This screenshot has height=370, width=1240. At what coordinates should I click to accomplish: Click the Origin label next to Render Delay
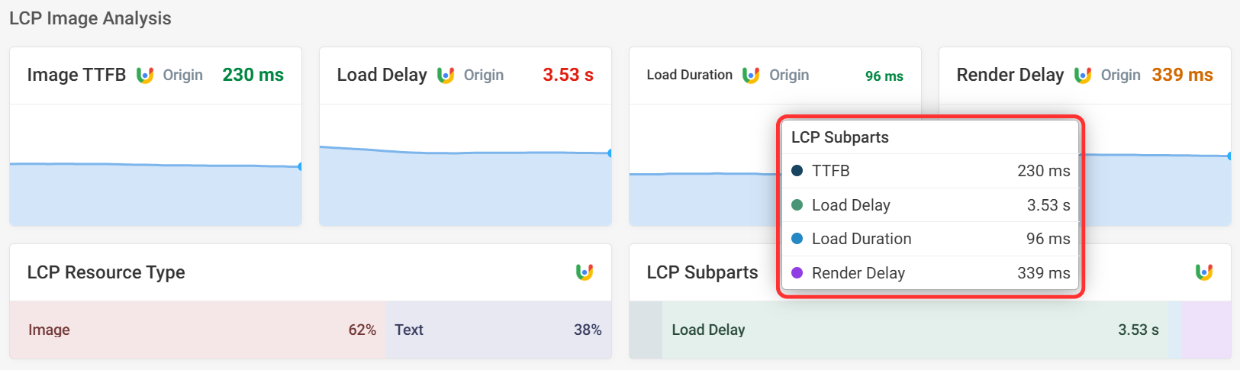1121,75
